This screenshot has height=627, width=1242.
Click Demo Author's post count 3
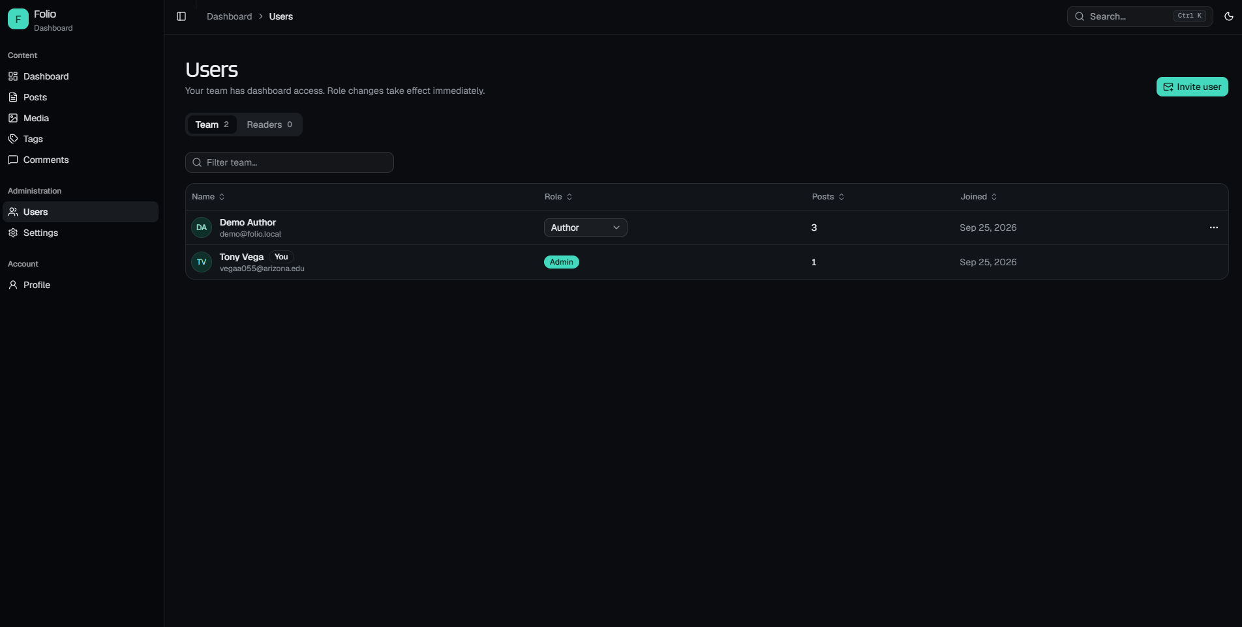pos(814,227)
